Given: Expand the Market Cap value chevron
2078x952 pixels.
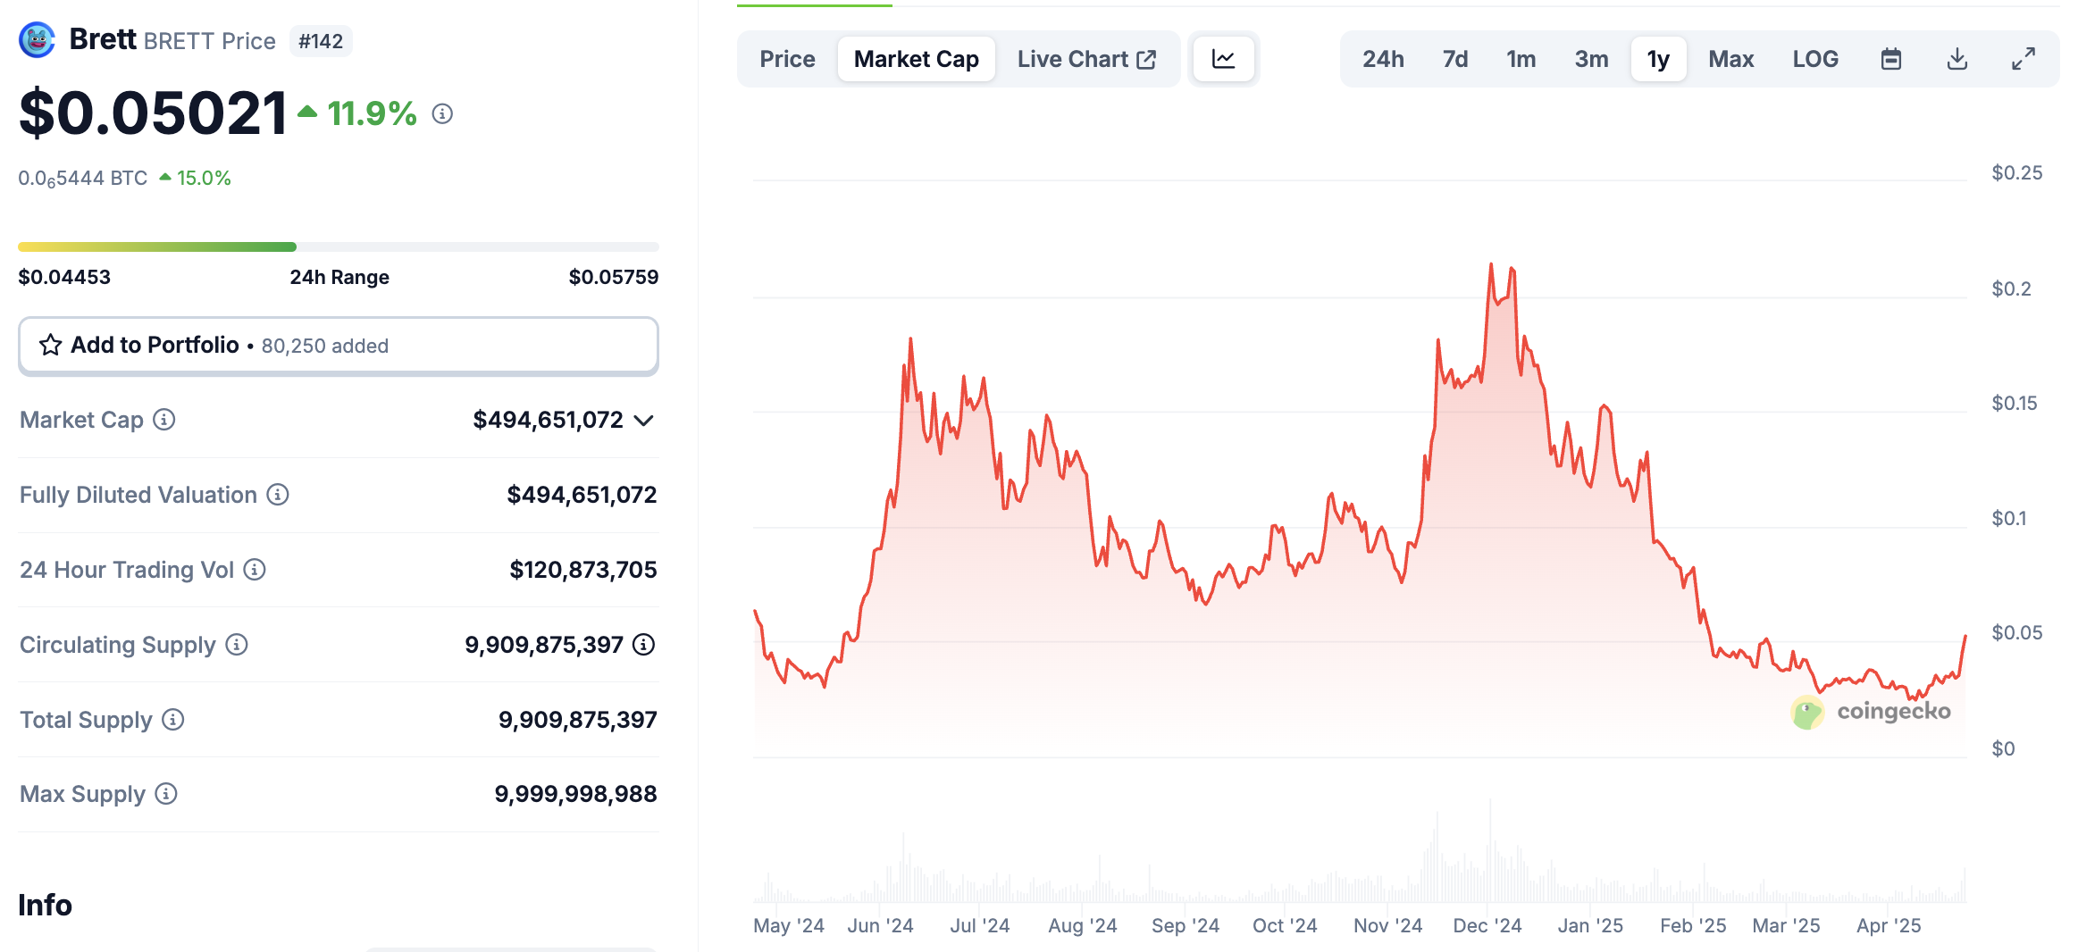Looking at the screenshot, I should (x=643, y=420).
